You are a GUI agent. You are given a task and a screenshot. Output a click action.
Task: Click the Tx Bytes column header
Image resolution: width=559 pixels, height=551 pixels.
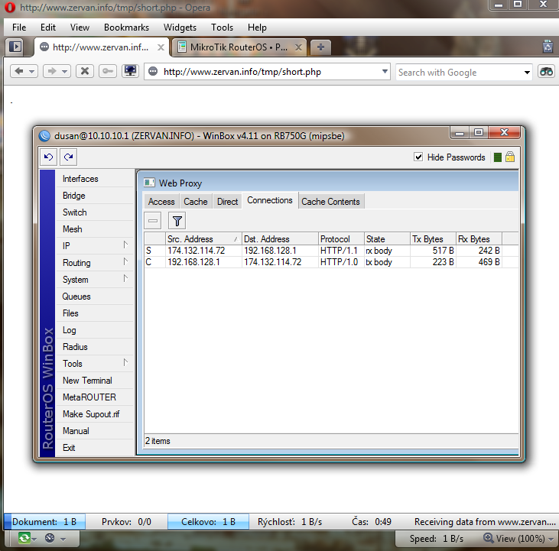click(433, 239)
